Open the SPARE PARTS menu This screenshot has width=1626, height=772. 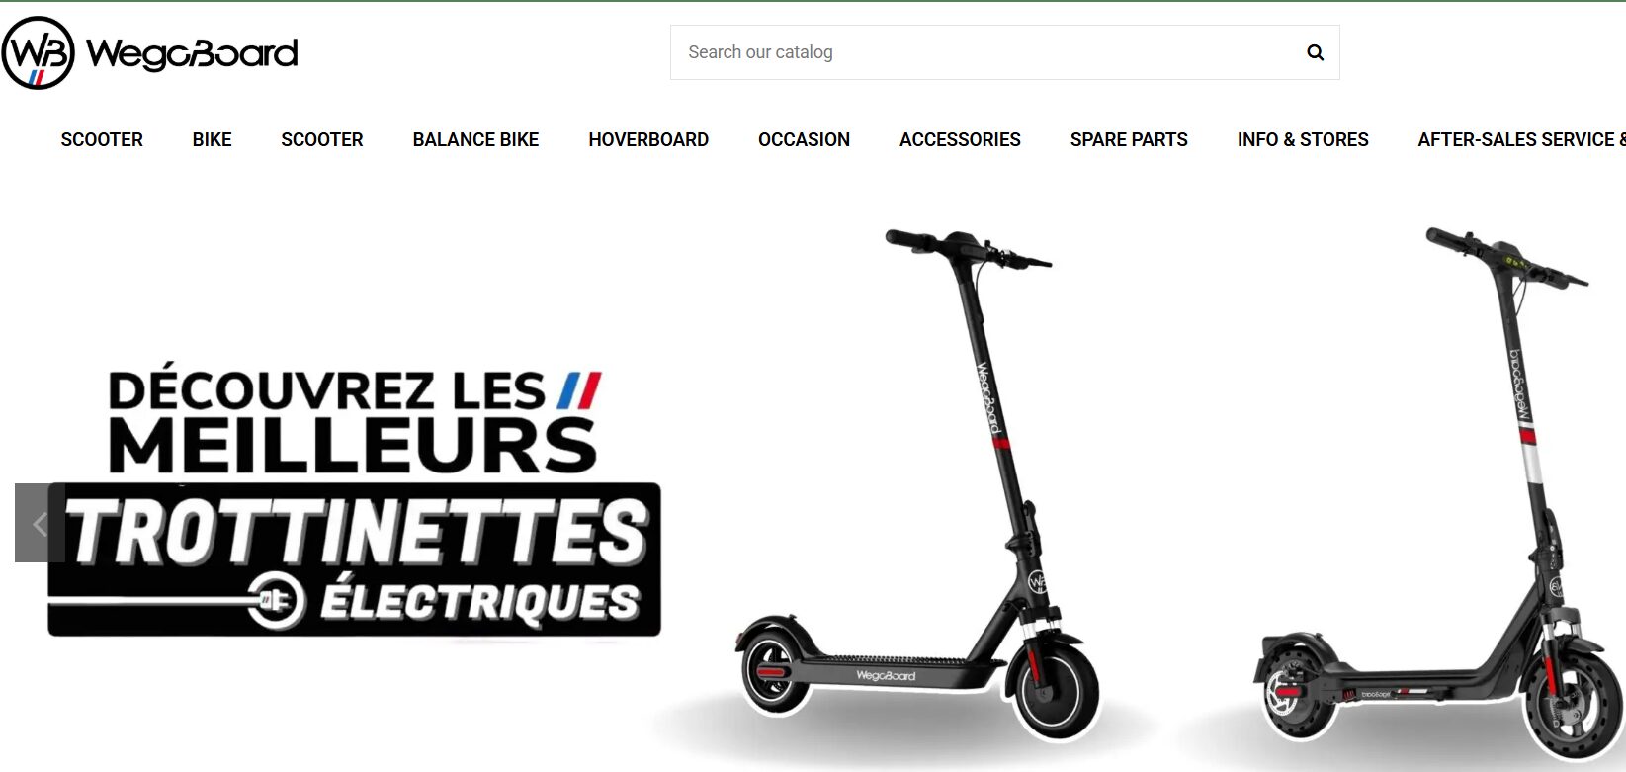(x=1129, y=139)
